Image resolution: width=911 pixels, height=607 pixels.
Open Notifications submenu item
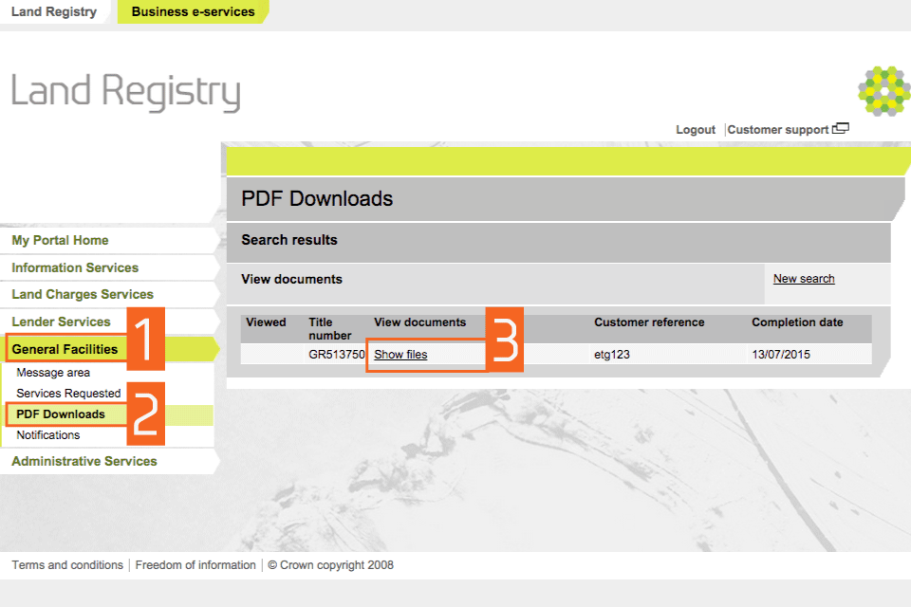tap(48, 435)
